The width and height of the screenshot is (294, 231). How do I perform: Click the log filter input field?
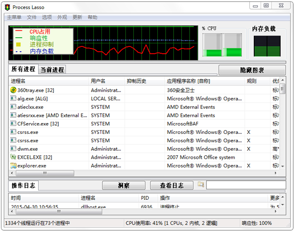(246, 185)
